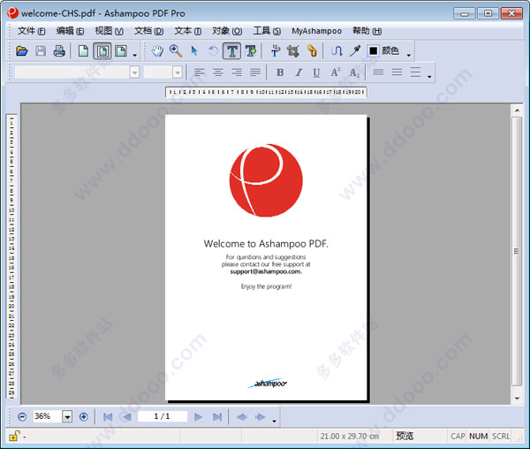Open the font name dropdown
530x449 pixels.
tap(134, 72)
